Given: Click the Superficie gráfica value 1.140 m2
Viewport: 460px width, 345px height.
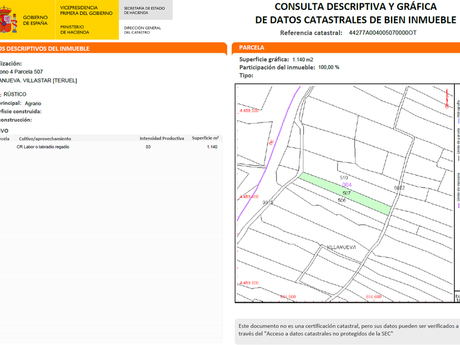Looking at the screenshot, I should [303, 60].
